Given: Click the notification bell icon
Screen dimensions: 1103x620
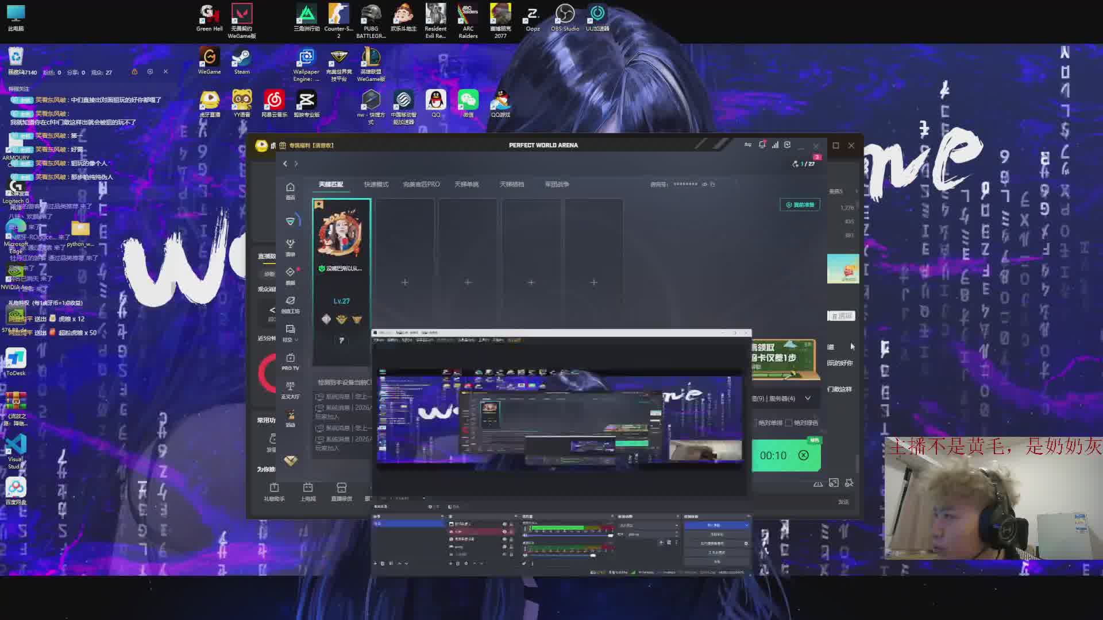Looking at the screenshot, I should click(x=762, y=145).
